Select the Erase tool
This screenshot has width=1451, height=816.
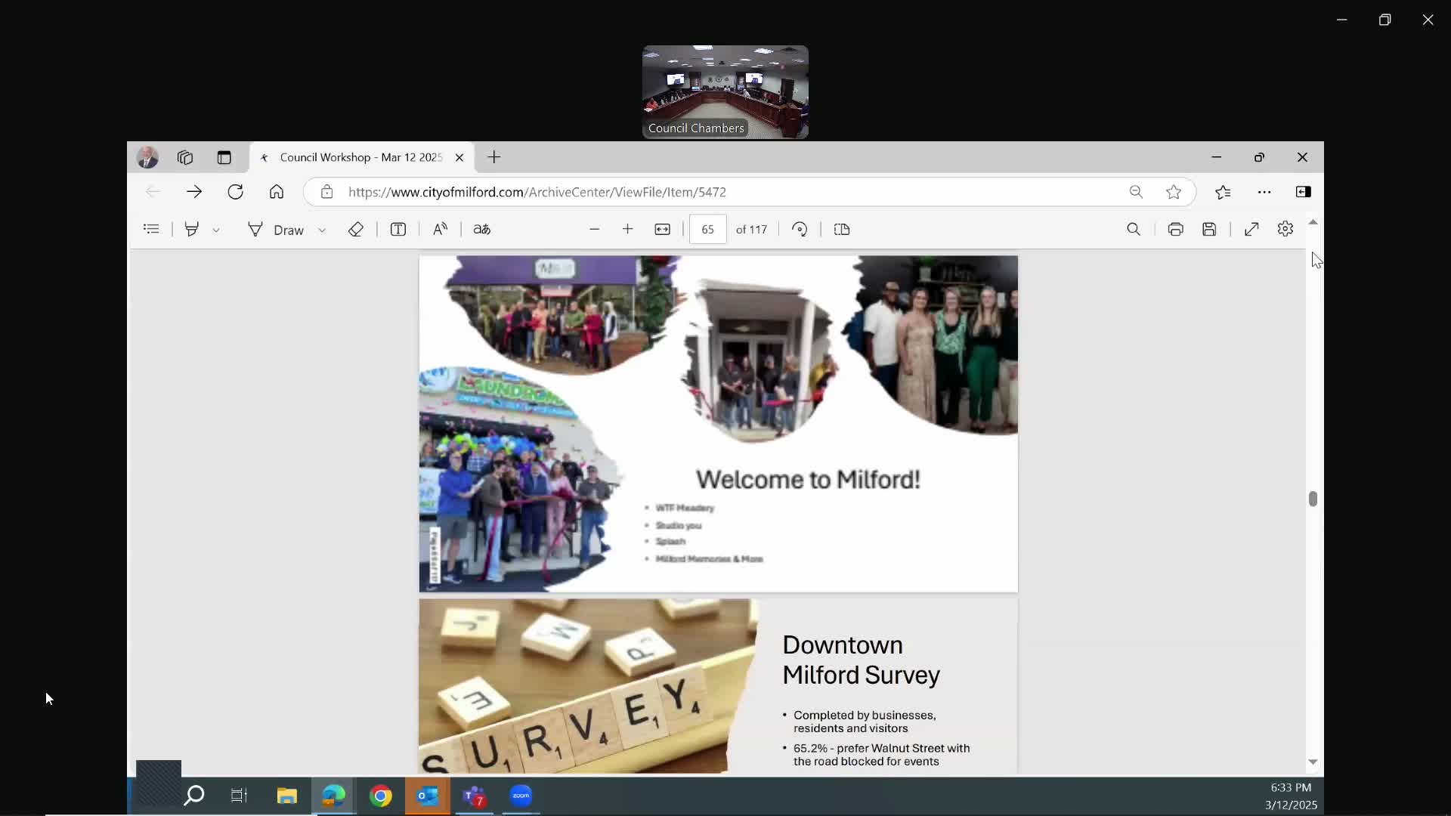[x=356, y=229]
